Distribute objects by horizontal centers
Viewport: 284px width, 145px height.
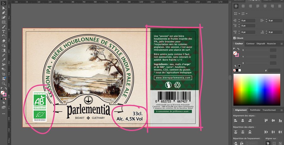273,132
